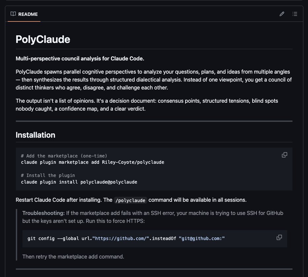Click the marketplace add Riley-Coyote/polyclaude command line

coord(92,162)
